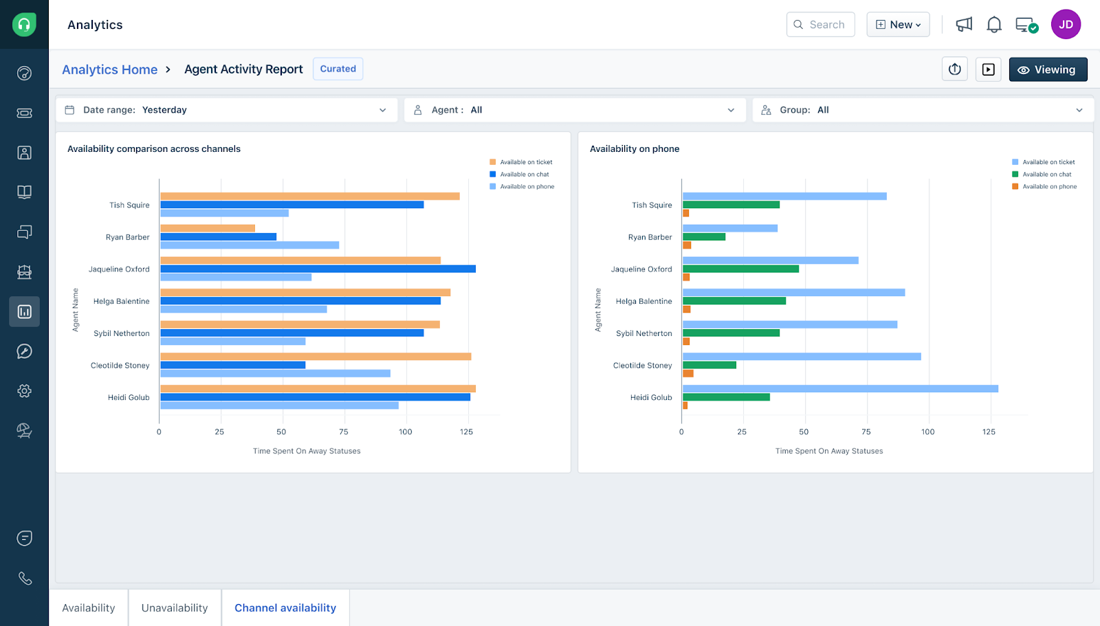Open the conversations chat icon in sidebar
Screen dimensions: 1100x626
point(24,232)
